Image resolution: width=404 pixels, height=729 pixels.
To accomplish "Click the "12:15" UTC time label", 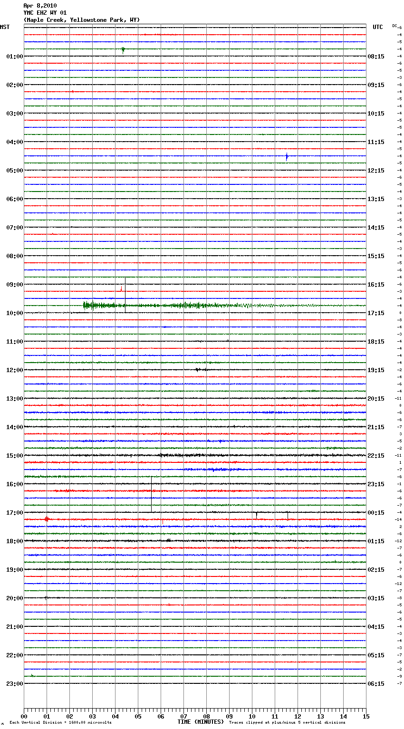I will [376, 171].
